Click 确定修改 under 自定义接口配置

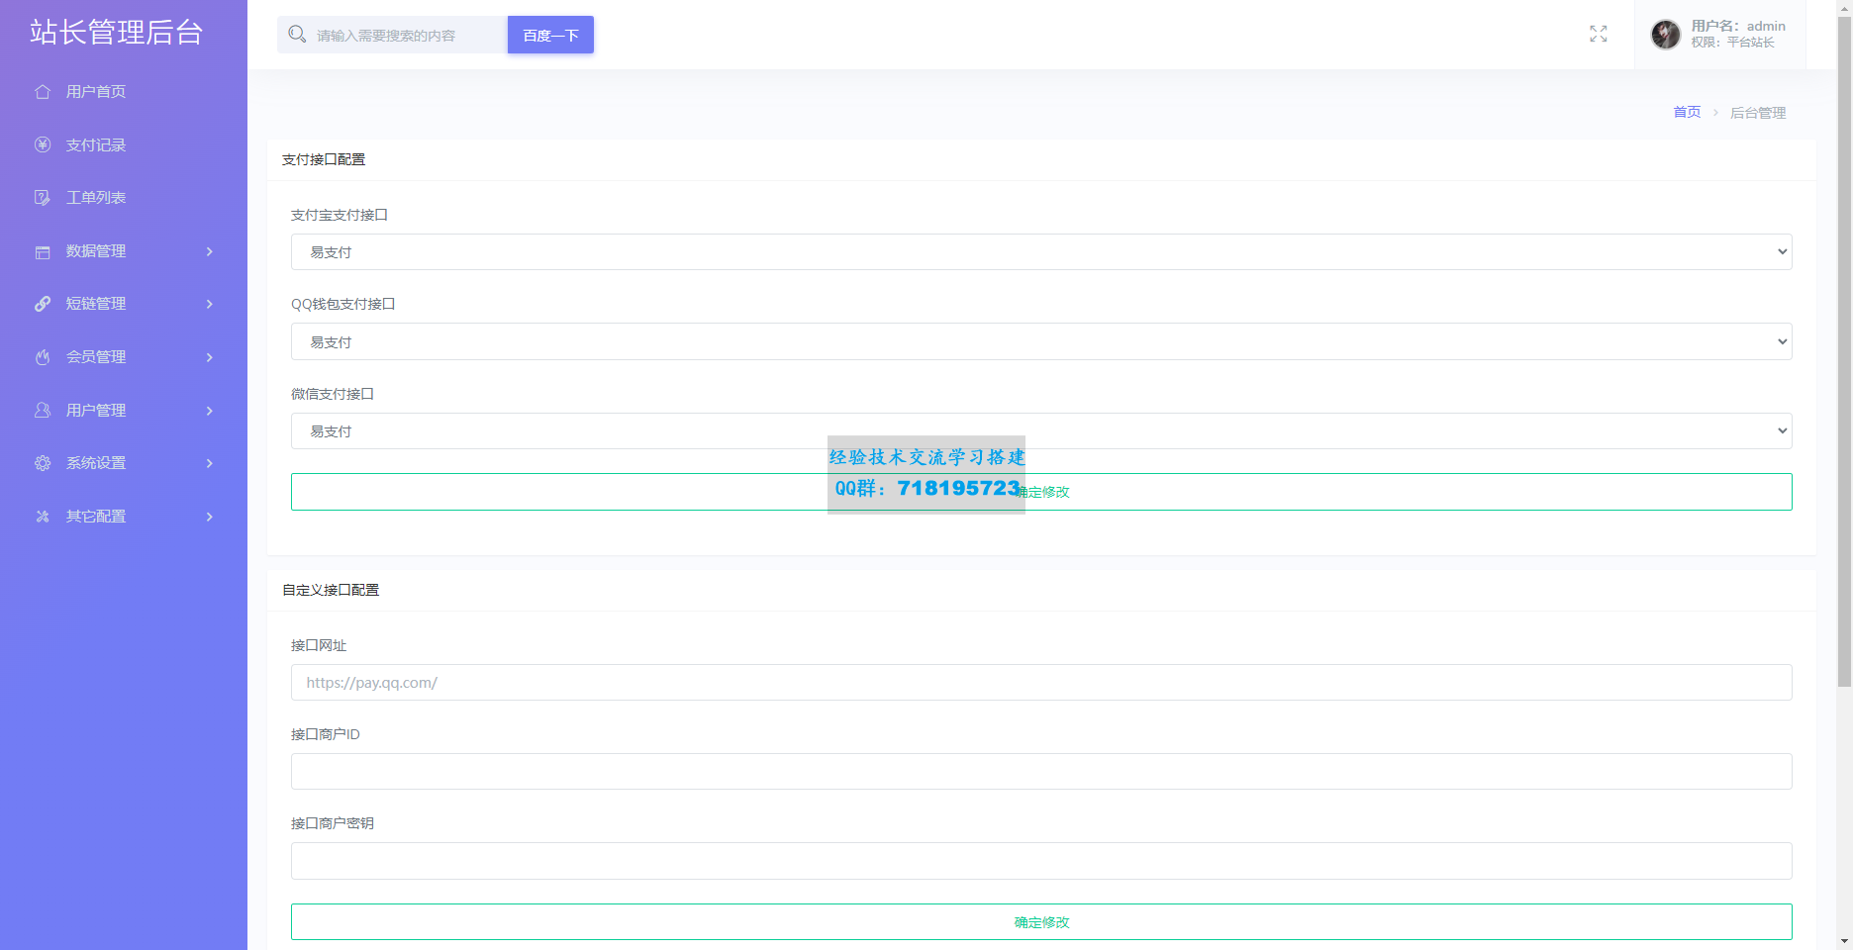pos(1040,922)
